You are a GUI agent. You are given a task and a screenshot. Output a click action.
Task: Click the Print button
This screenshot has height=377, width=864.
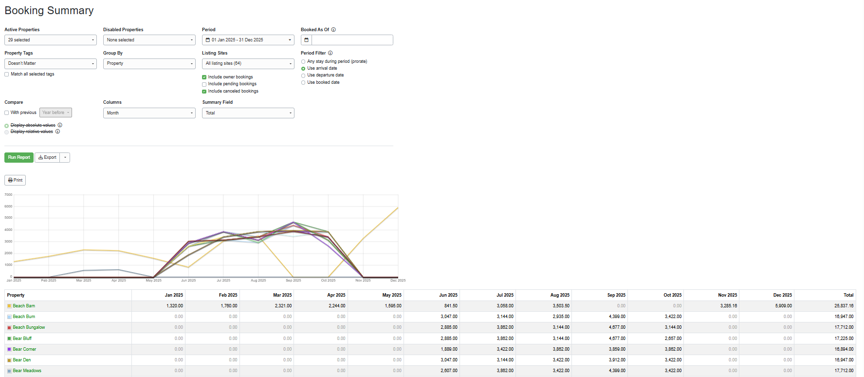pos(15,180)
